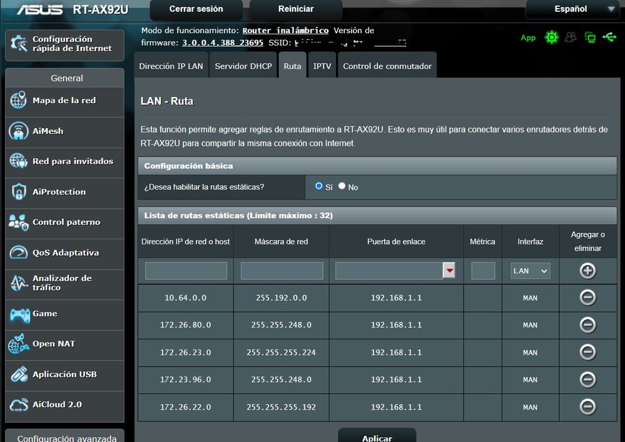This screenshot has height=442, width=625.
Task: Open the Español language dropdown
Action: pos(574,9)
